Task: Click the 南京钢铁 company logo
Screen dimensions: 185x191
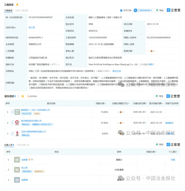Action: (x=17, y=122)
